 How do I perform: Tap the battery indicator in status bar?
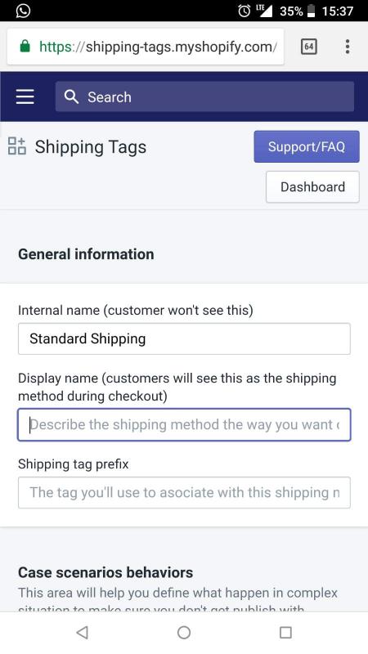click(x=311, y=11)
